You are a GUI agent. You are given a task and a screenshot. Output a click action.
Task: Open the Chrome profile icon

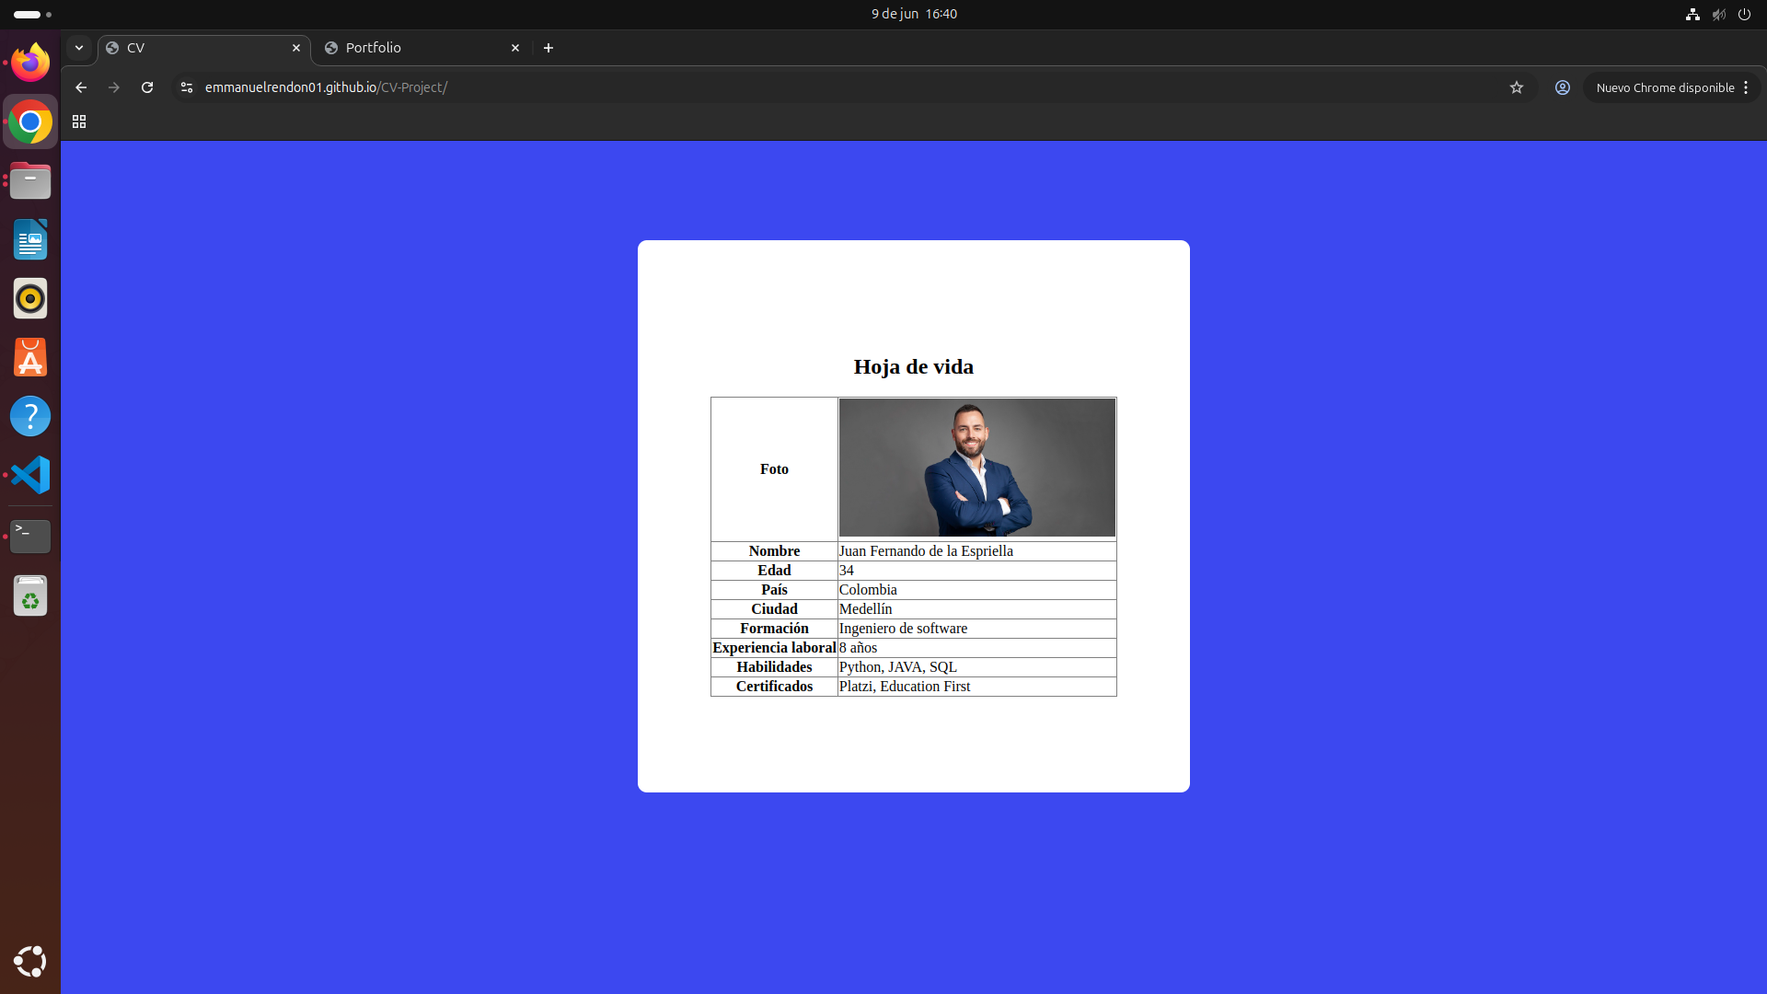[1563, 87]
